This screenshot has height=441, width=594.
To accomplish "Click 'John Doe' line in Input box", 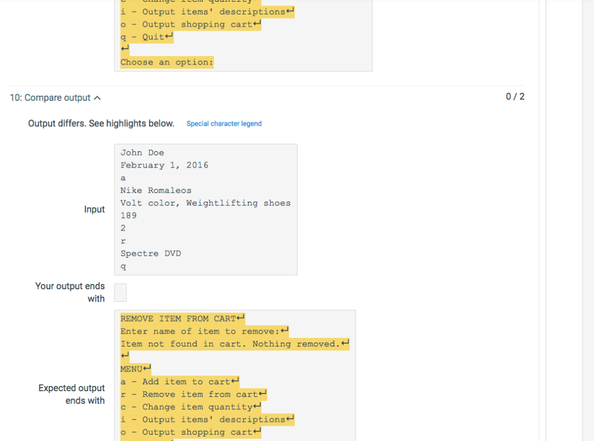I will [142, 152].
